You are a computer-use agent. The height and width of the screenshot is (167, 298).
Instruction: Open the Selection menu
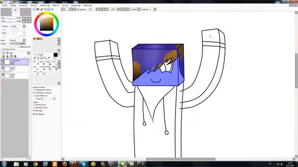(45, 6)
